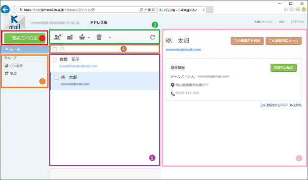308x180 pixels.
Task: Select the 倉敷 花子 contact name
Action: click(x=69, y=59)
